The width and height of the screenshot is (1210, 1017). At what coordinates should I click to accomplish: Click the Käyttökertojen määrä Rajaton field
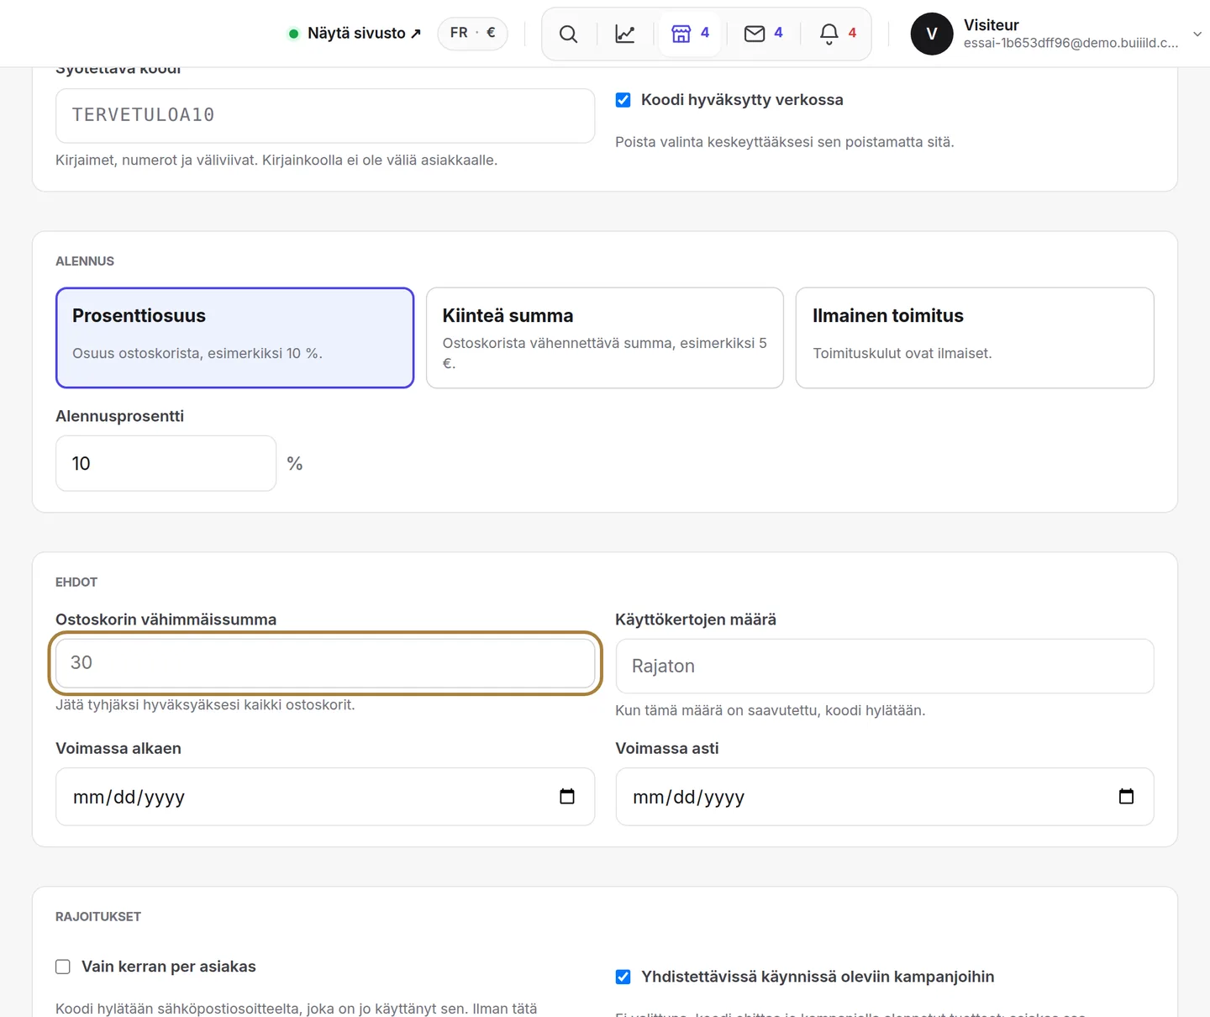[885, 666]
